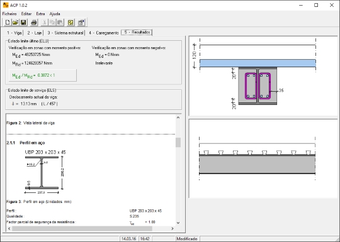The width and height of the screenshot is (340, 242).
Task: Save the project with the floppy disk icon
Action: point(23,22)
